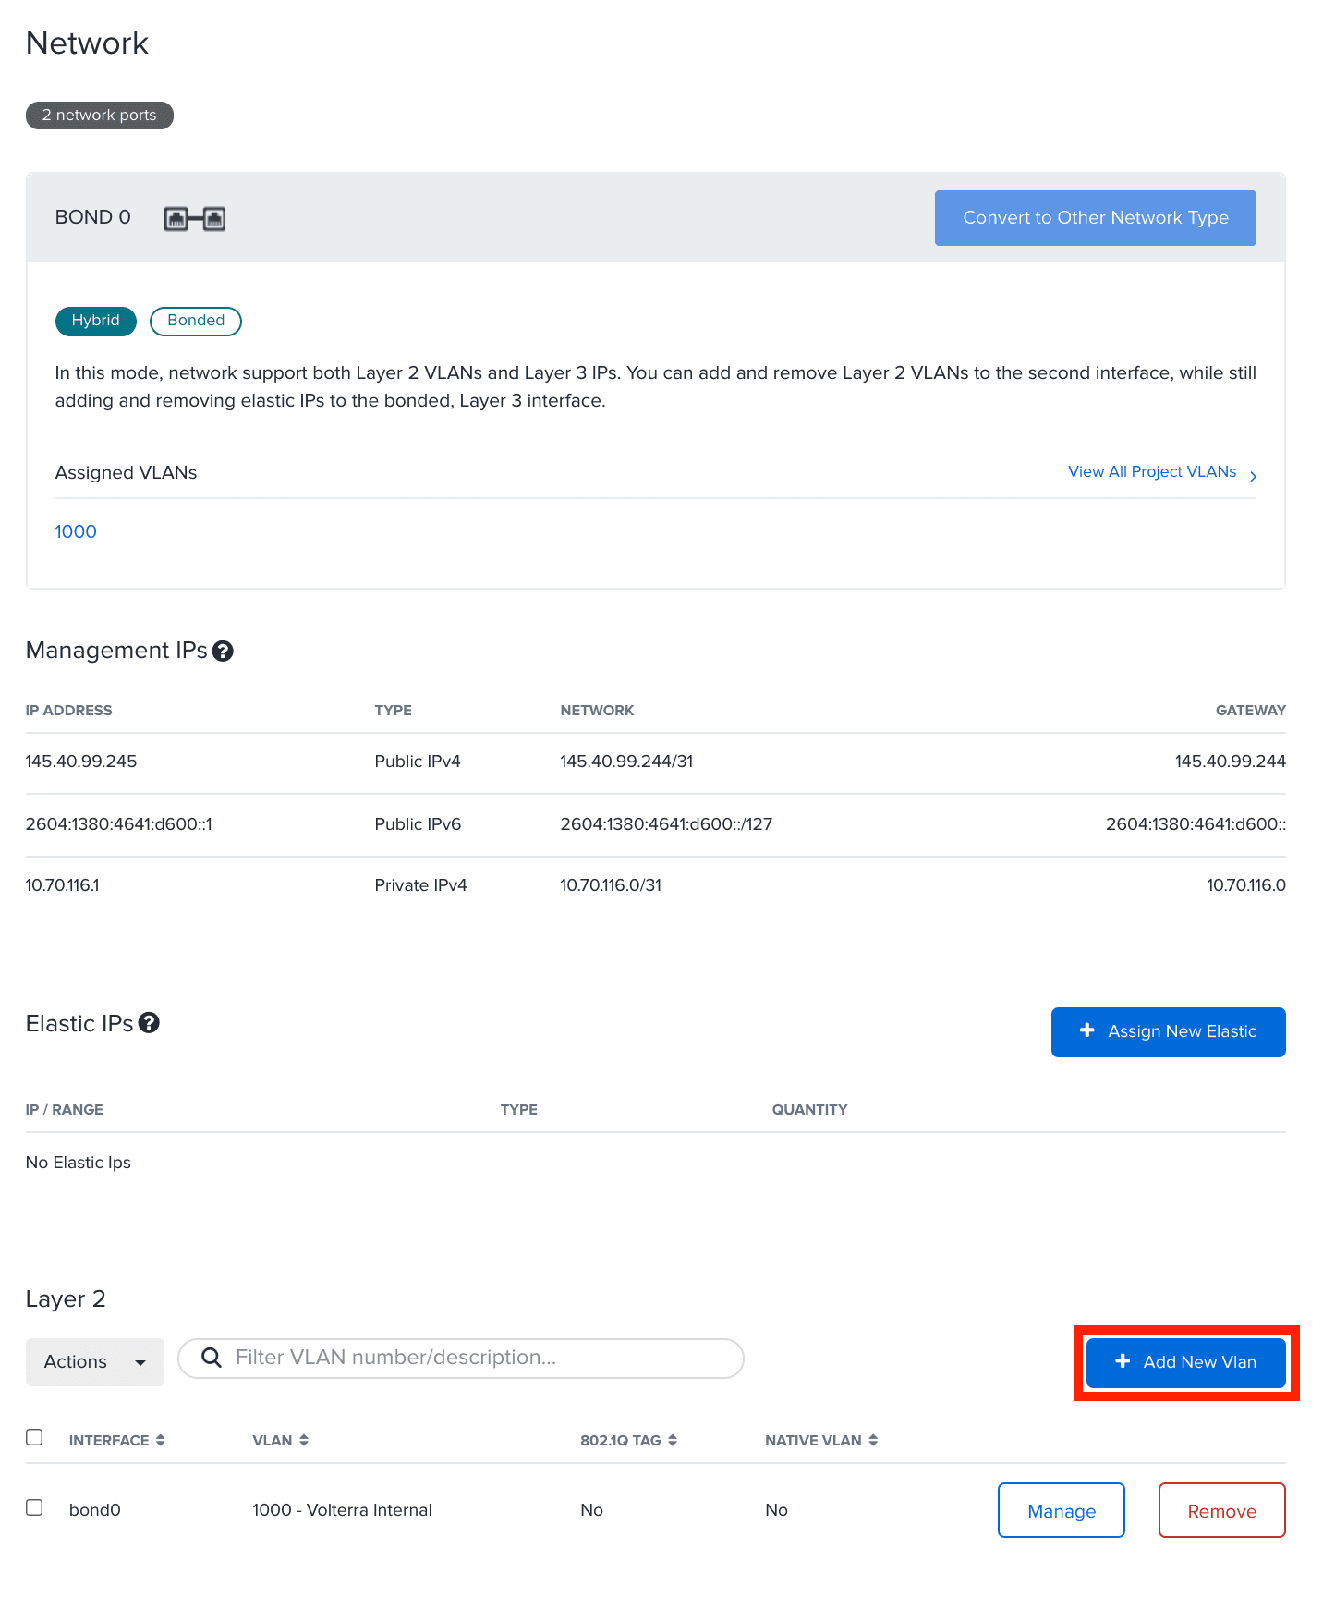Select network 2604:1380:4641:d600::/127
Viewport: 1323px width, 1597px height.
pyautogui.click(x=666, y=824)
